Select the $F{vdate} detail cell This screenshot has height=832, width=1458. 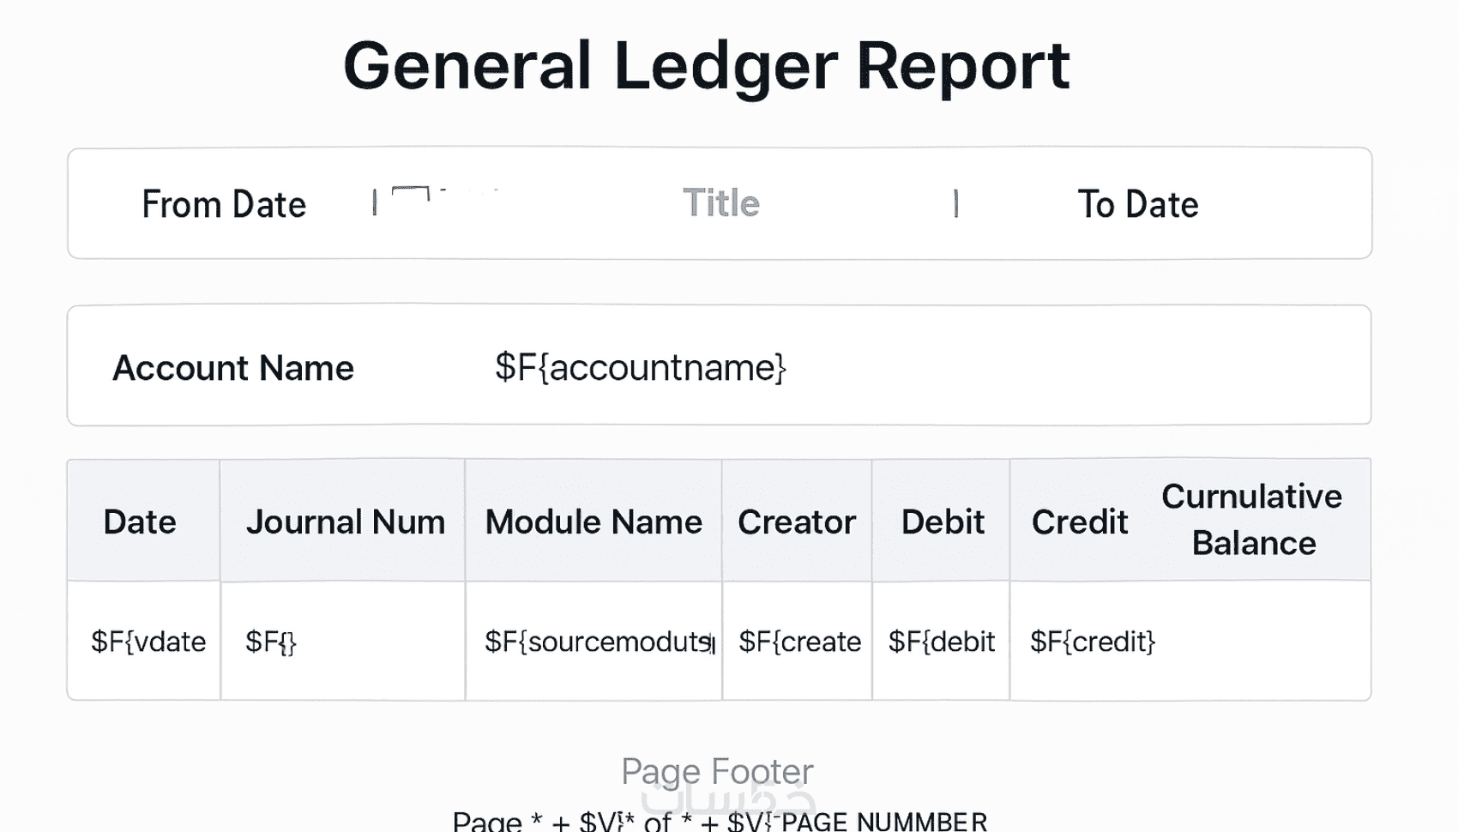point(148,642)
